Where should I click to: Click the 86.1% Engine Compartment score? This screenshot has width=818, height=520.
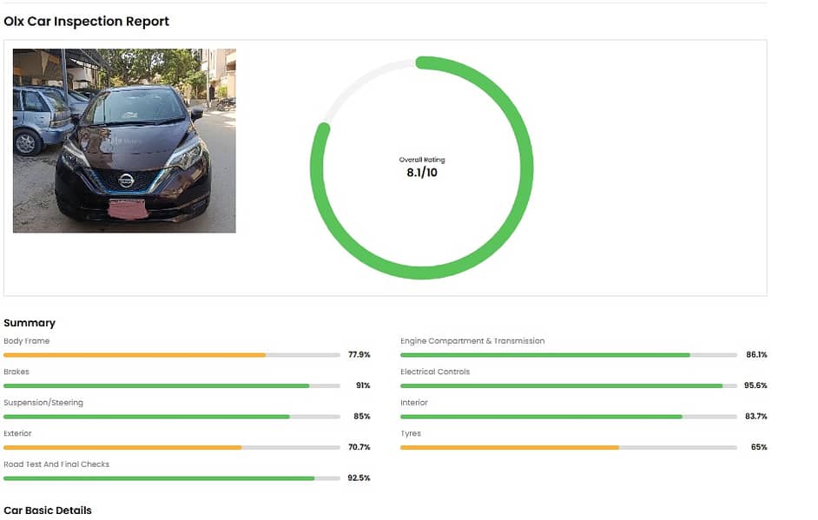756,355
